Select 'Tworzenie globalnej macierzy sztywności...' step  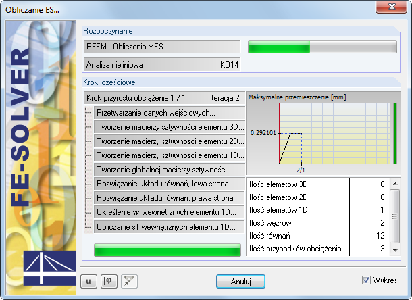click(x=170, y=170)
